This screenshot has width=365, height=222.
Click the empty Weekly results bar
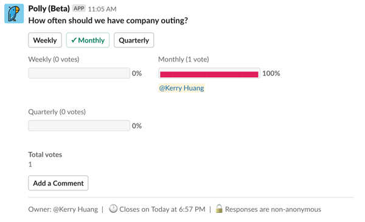[x=79, y=73]
